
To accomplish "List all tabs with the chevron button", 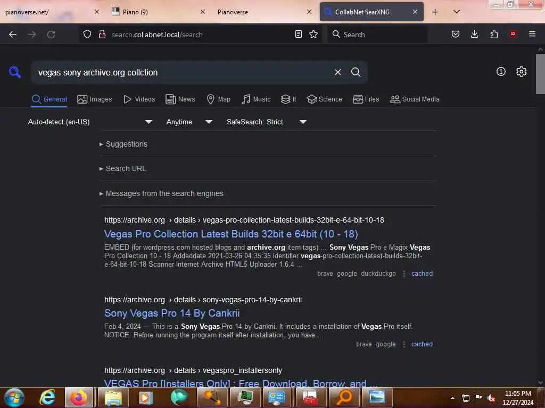I will pos(457,12).
